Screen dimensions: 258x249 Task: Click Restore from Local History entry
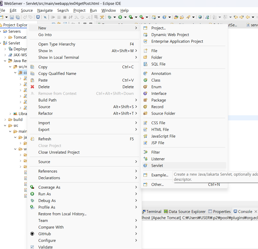coord(85,214)
